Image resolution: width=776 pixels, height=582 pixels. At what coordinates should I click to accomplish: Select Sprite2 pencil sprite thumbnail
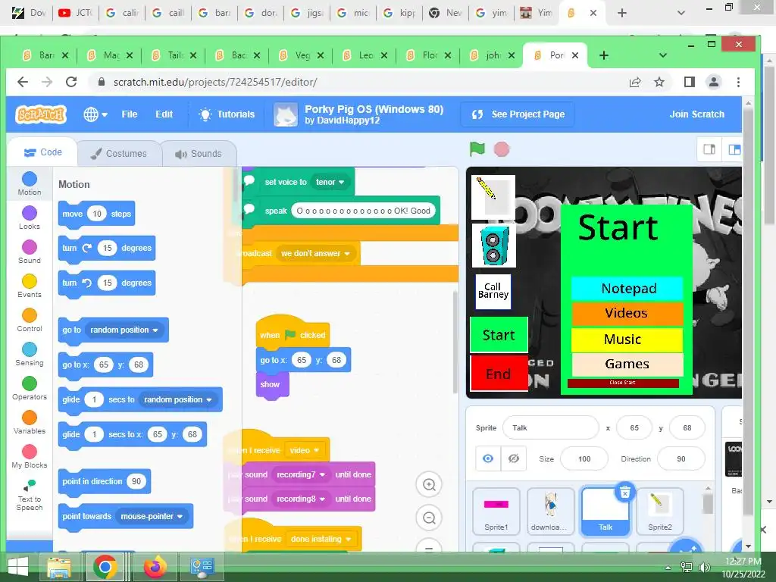[x=660, y=512]
